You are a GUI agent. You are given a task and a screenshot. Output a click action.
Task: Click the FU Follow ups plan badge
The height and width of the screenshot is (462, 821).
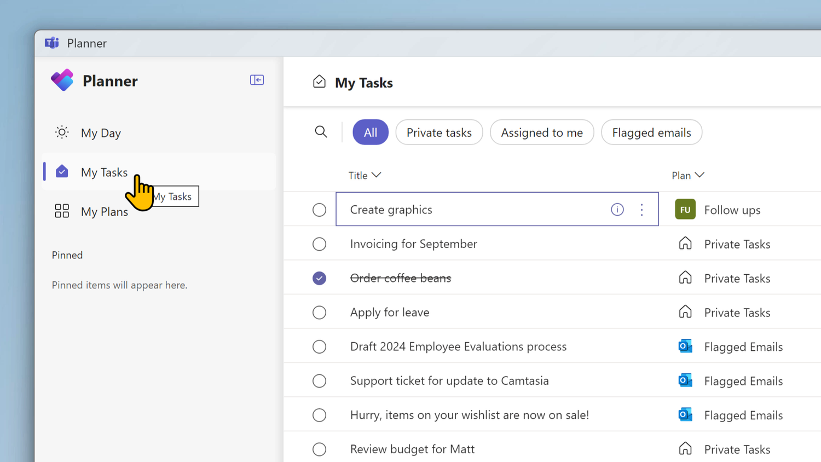coord(685,209)
